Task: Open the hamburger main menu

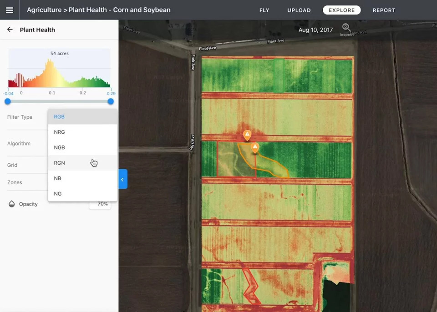Action: coord(10,10)
